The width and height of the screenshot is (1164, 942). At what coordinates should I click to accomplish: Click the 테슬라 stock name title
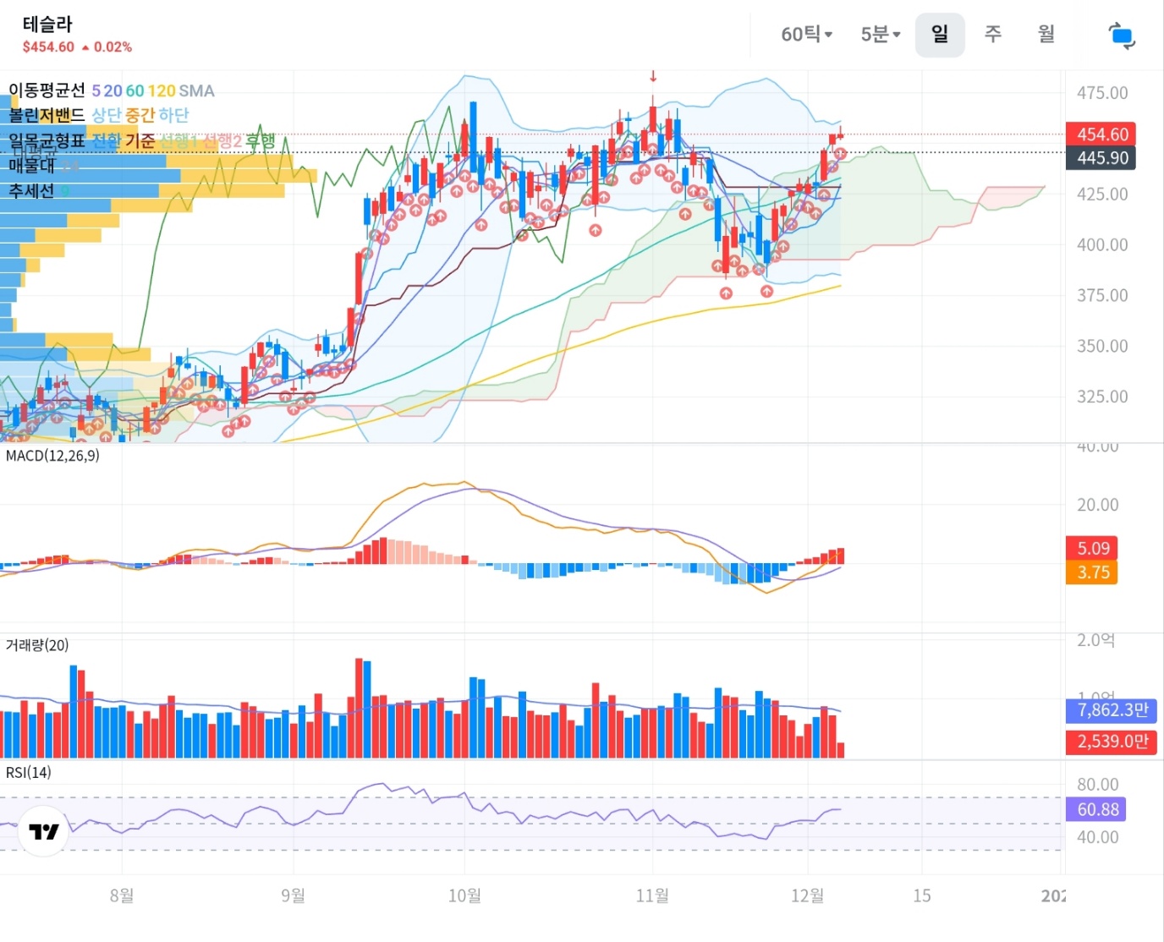pos(47,24)
